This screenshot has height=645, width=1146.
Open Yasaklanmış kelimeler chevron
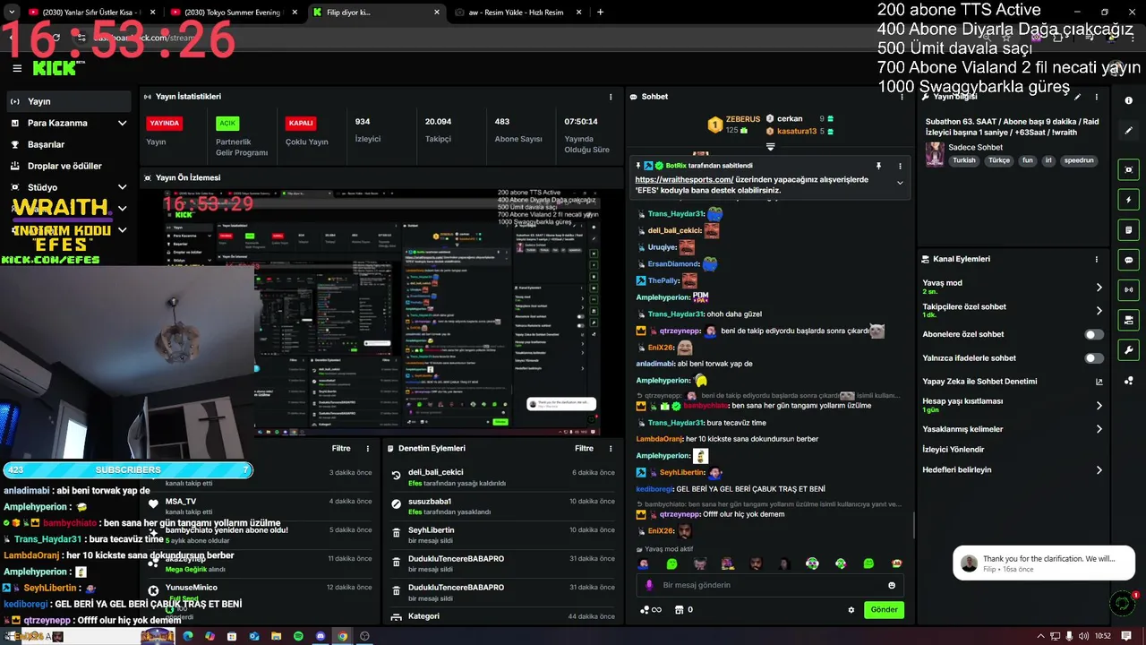(x=1099, y=429)
